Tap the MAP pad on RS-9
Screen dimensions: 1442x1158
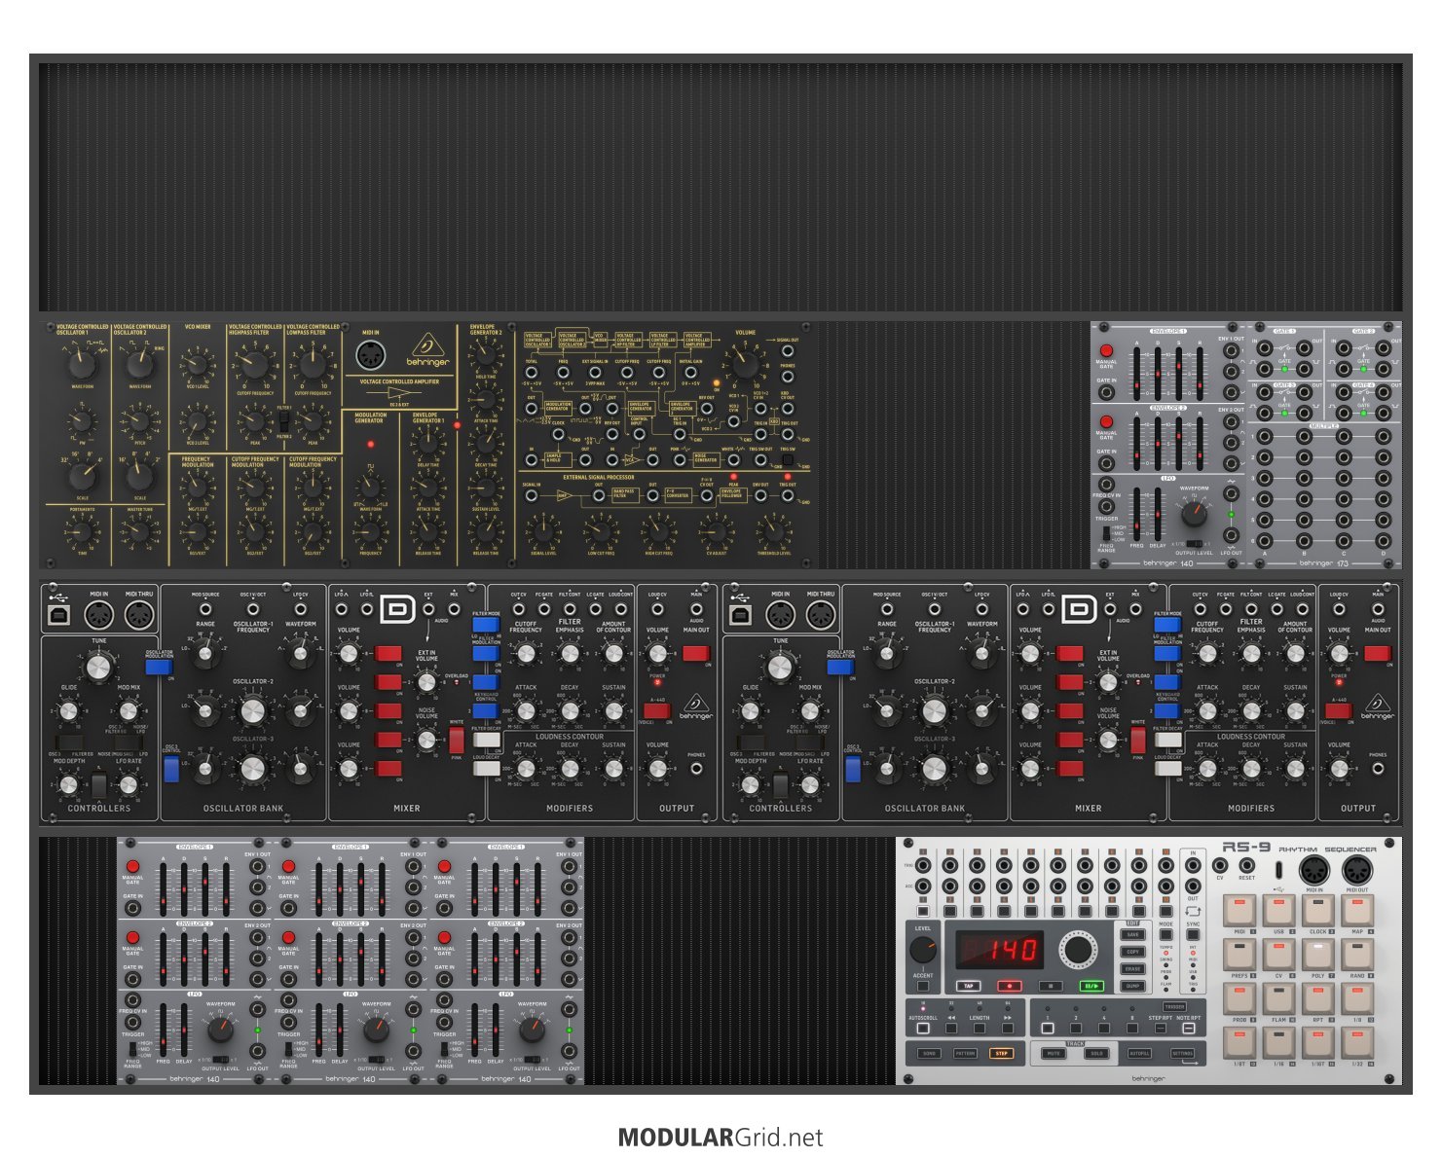click(1357, 910)
